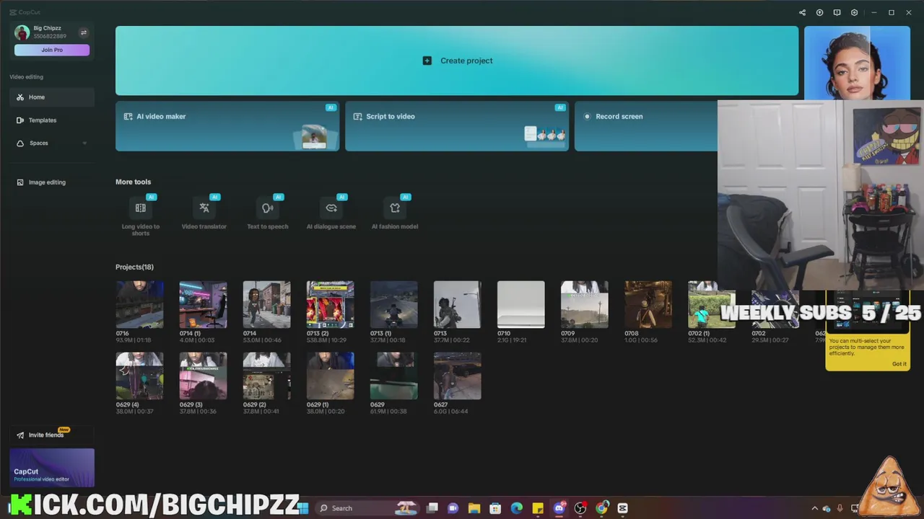Click the Big Chipzz profile avatar
924x519 pixels.
pos(22,32)
